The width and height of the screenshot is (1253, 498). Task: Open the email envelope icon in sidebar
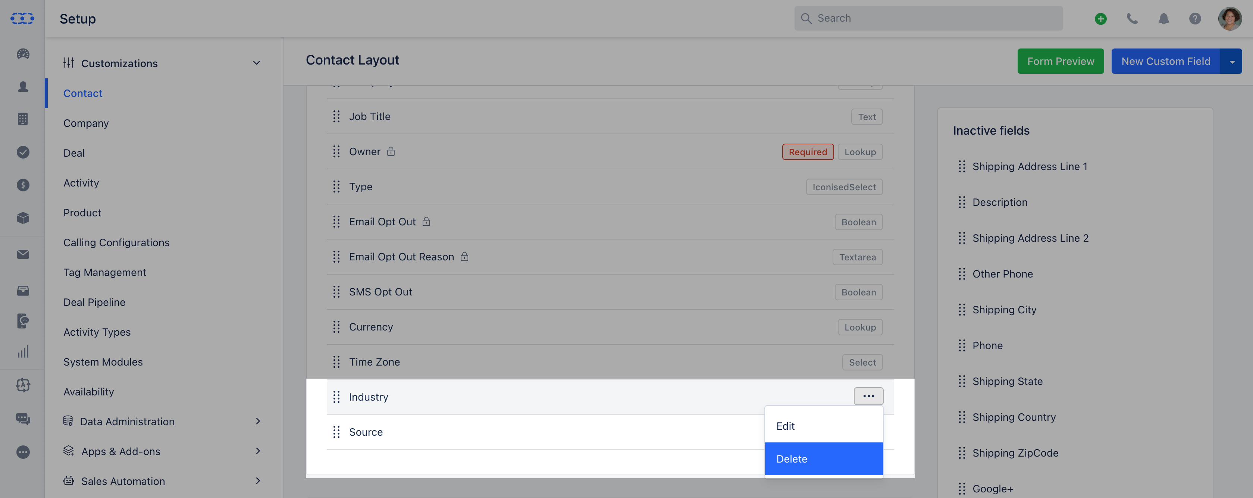coord(23,254)
